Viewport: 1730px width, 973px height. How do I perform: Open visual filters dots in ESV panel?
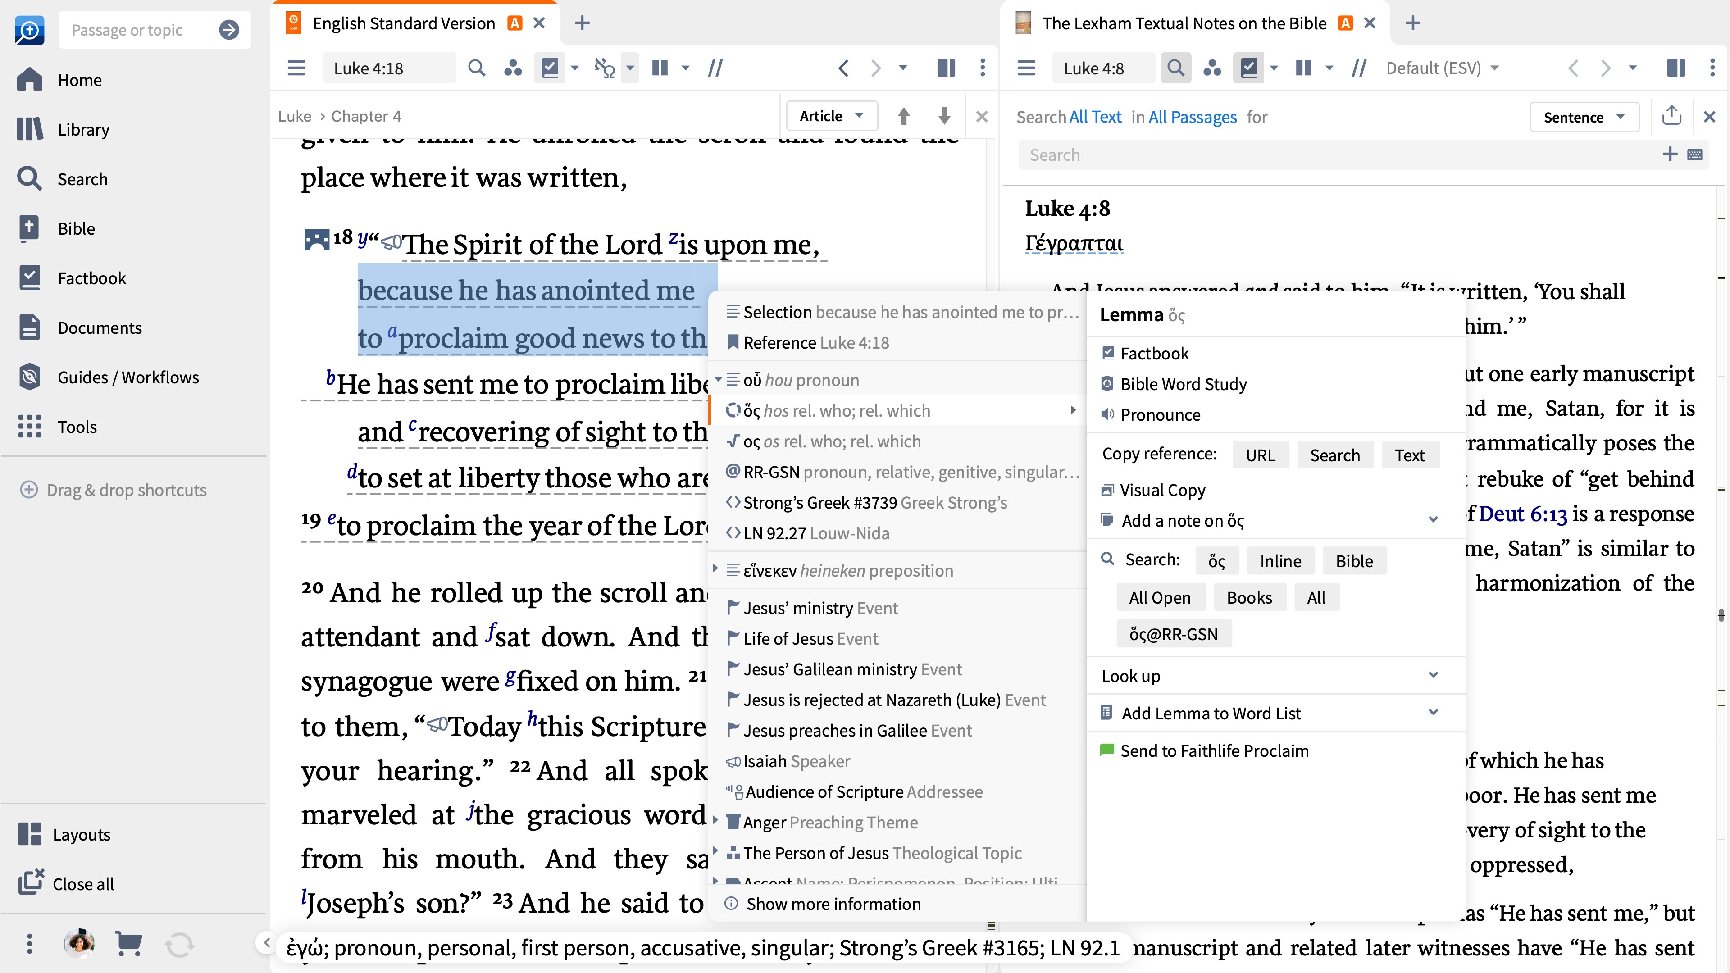pyautogui.click(x=513, y=68)
